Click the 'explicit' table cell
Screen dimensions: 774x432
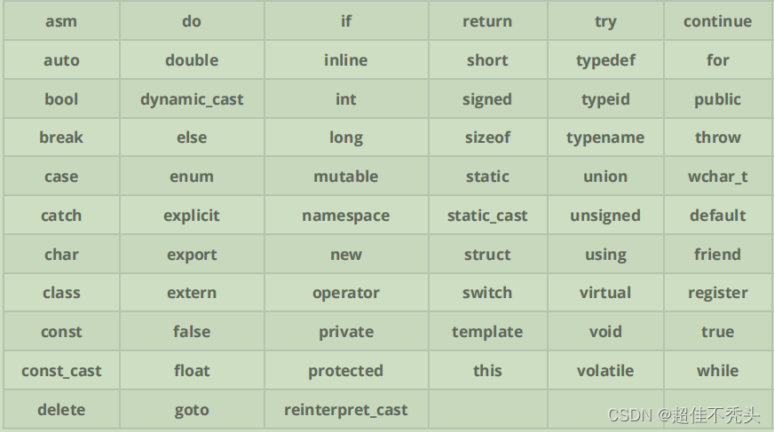click(x=192, y=216)
